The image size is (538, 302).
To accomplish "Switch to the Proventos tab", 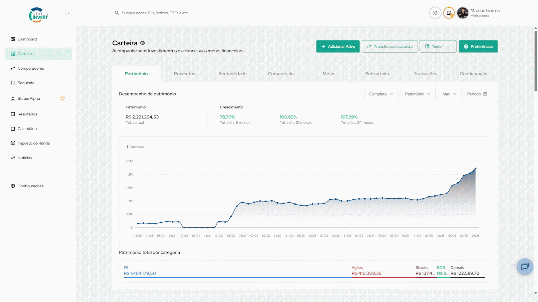I will (x=184, y=74).
